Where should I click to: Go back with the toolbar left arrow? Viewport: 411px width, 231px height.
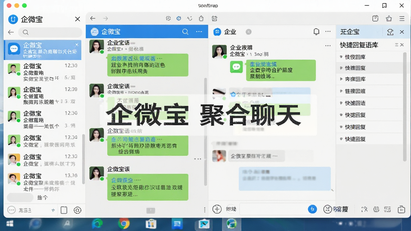93,18
